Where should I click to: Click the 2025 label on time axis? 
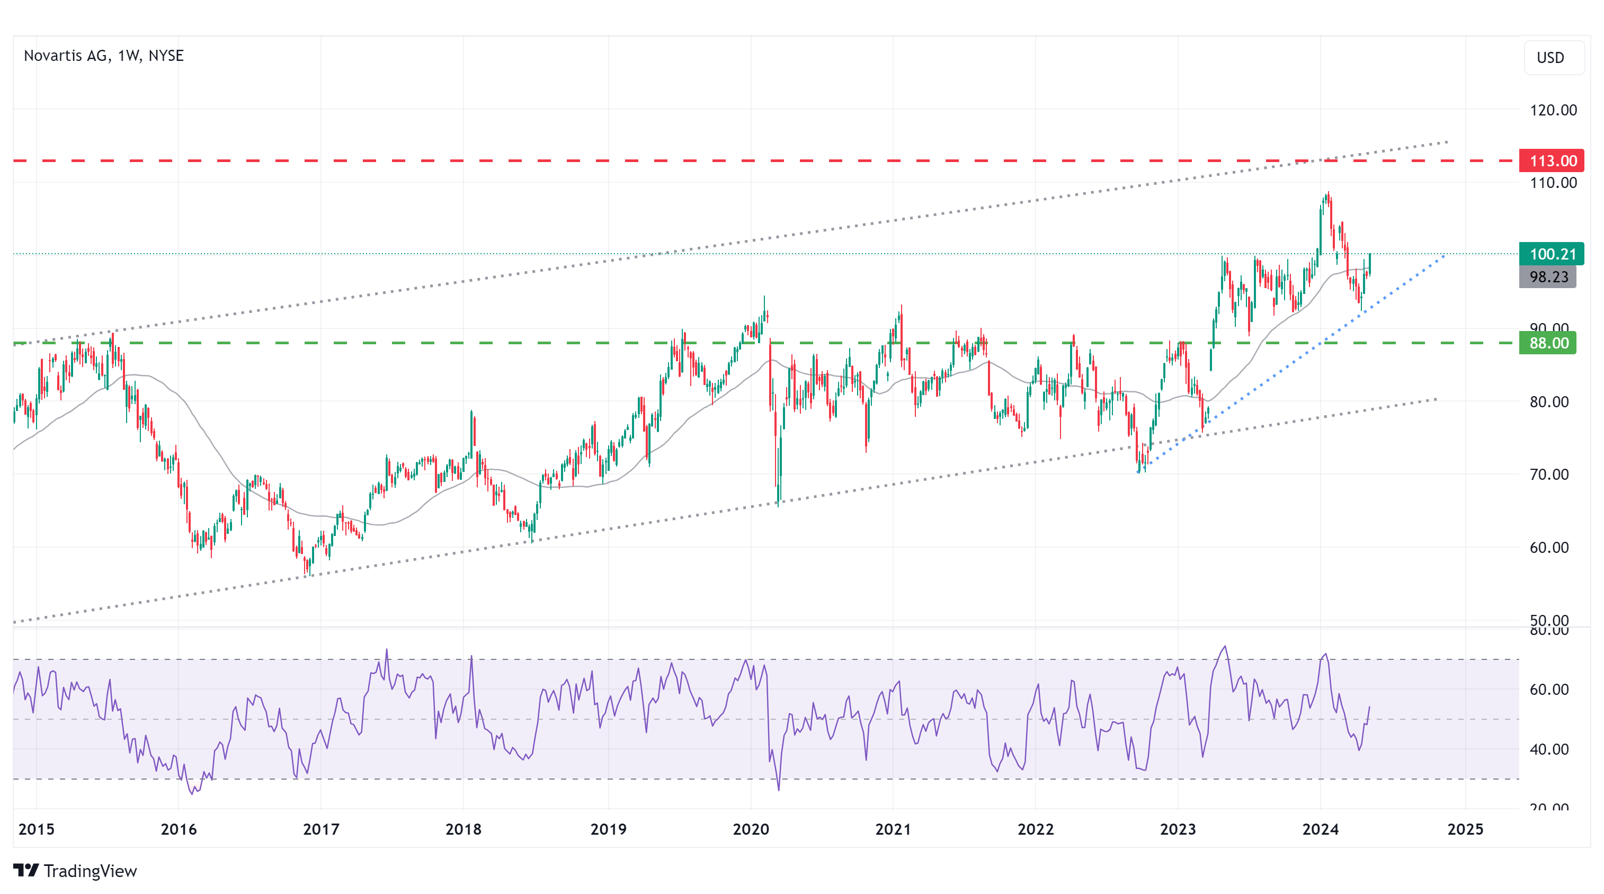coord(1465,829)
